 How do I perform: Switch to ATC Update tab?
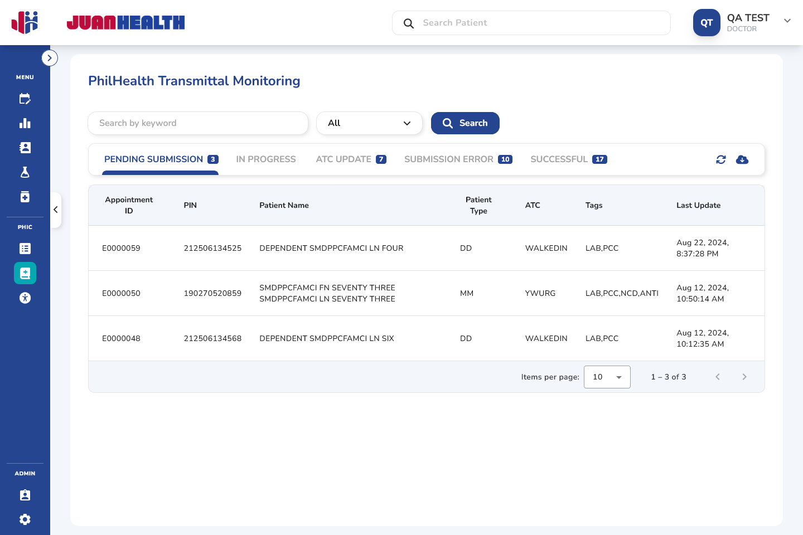pyautogui.click(x=351, y=159)
